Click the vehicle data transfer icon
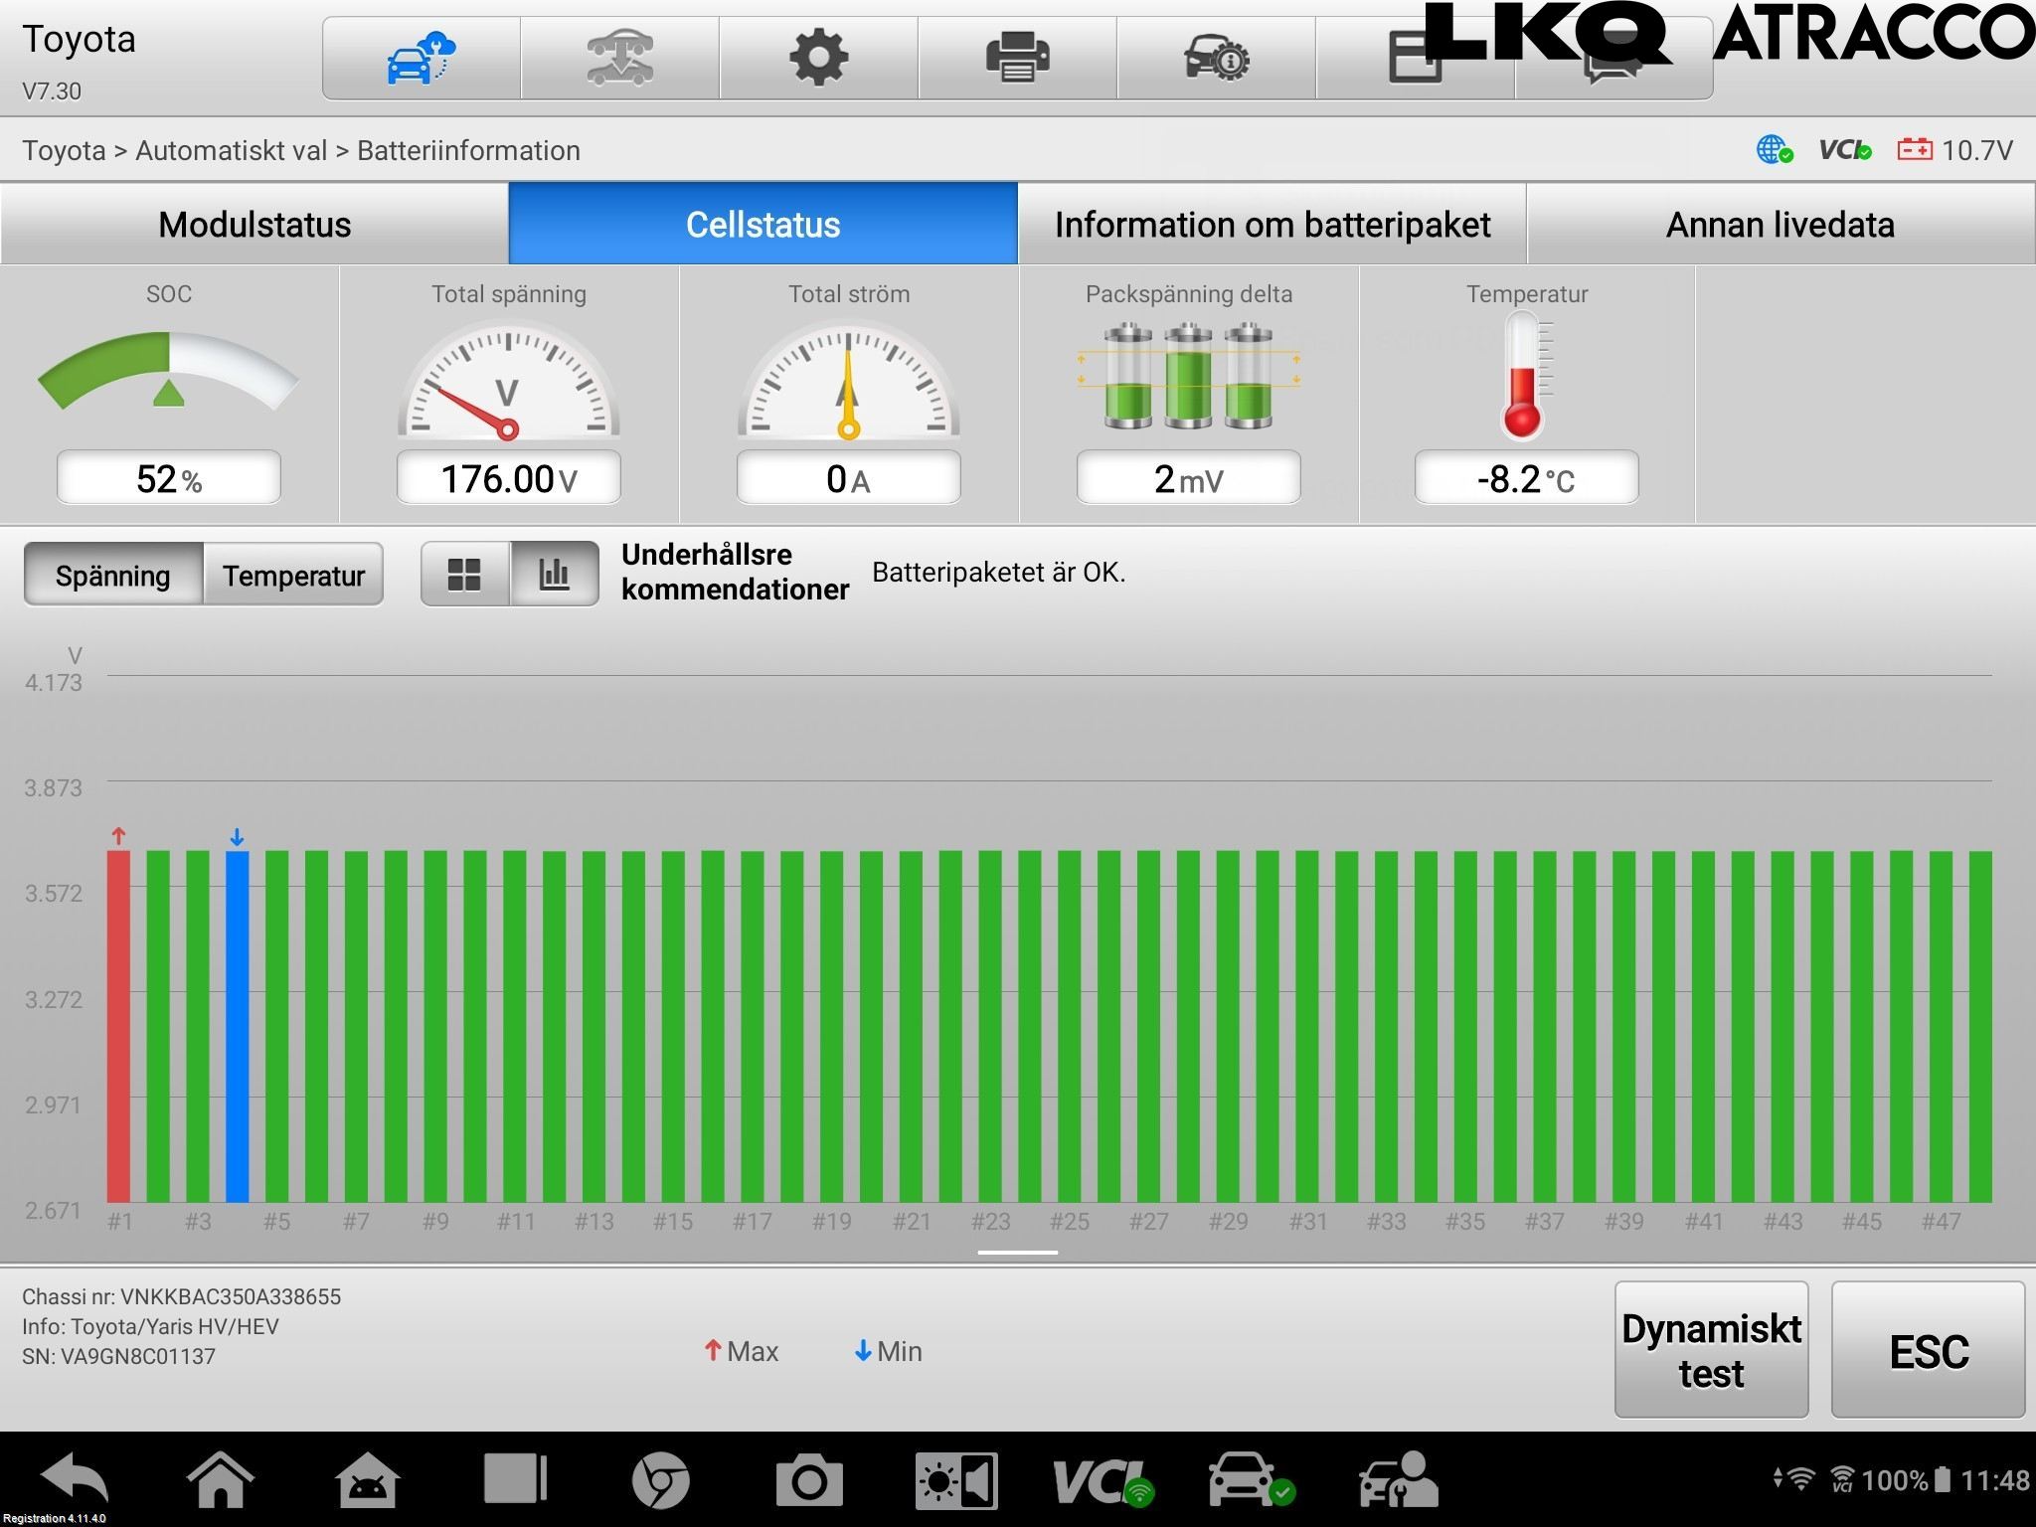The width and height of the screenshot is (2036, 1527). click(619, 58)
